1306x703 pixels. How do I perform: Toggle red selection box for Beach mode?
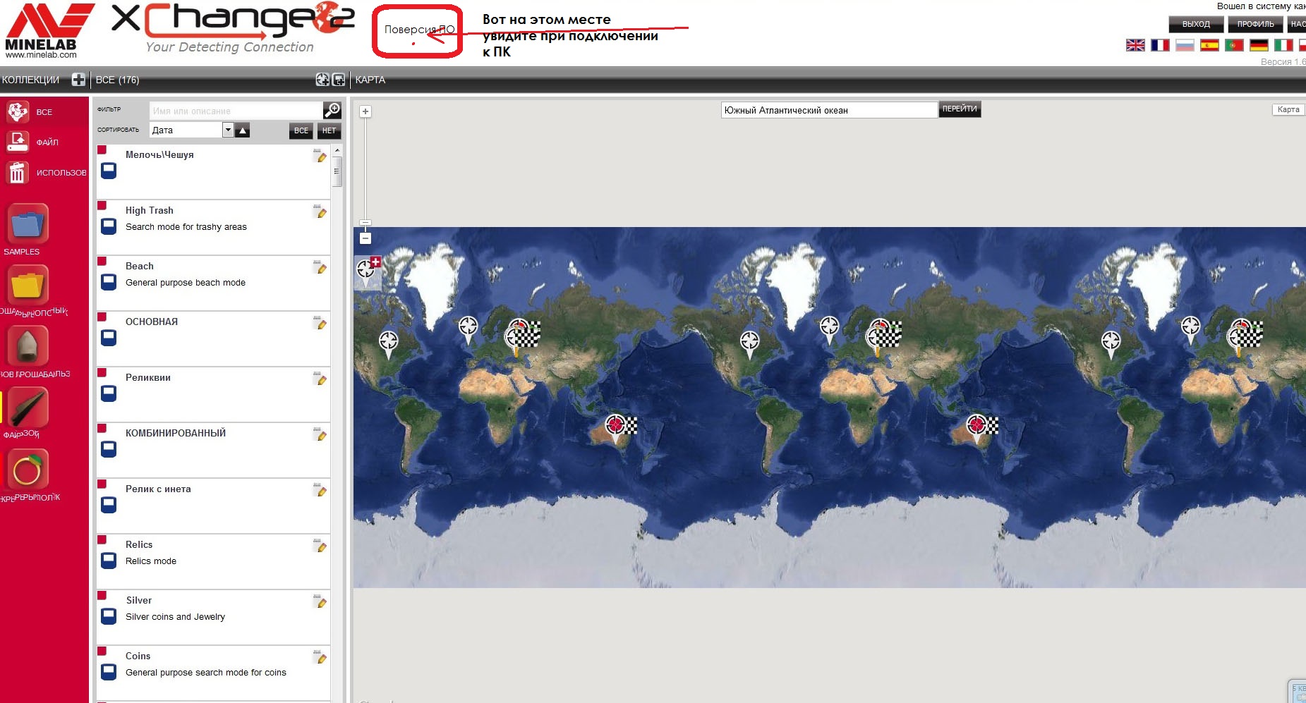(102, 262)
